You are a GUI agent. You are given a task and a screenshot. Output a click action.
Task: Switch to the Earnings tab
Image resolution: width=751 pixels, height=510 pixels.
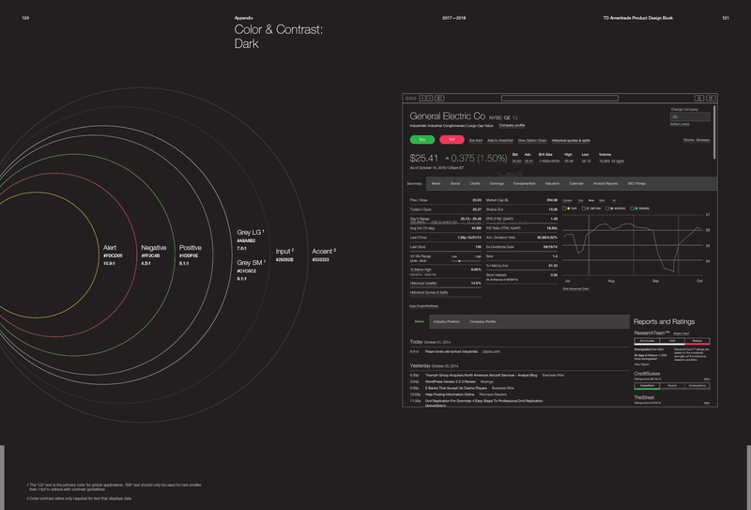click(x=498, y=183)
